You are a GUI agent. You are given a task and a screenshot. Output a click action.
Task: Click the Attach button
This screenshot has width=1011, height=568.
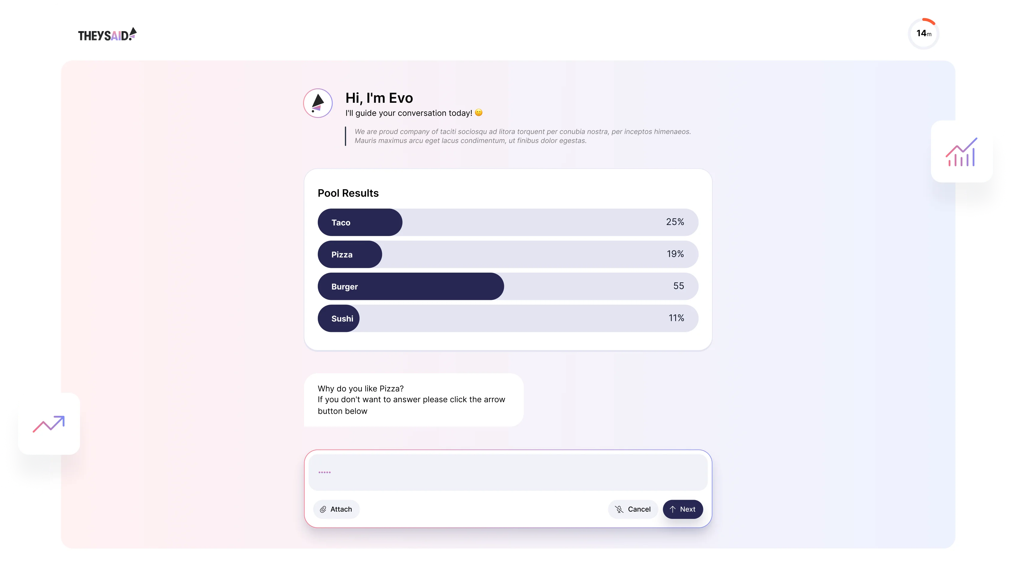coord(336,509)
